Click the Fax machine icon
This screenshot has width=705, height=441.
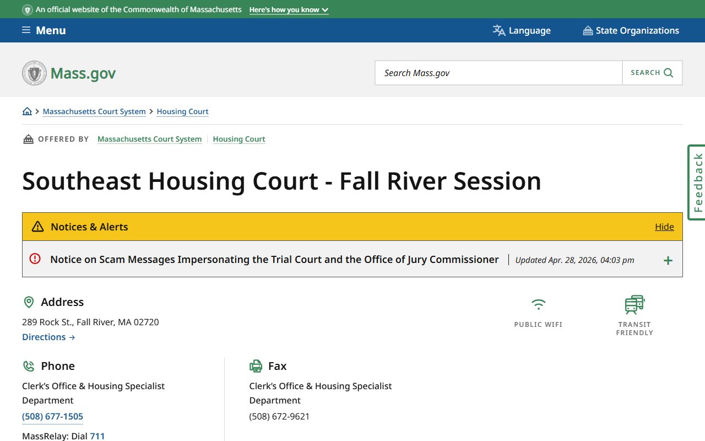coord(256,366)
